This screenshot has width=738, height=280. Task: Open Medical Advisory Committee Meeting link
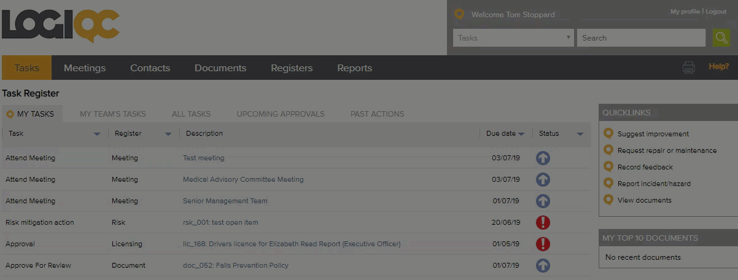click(243, 179)
